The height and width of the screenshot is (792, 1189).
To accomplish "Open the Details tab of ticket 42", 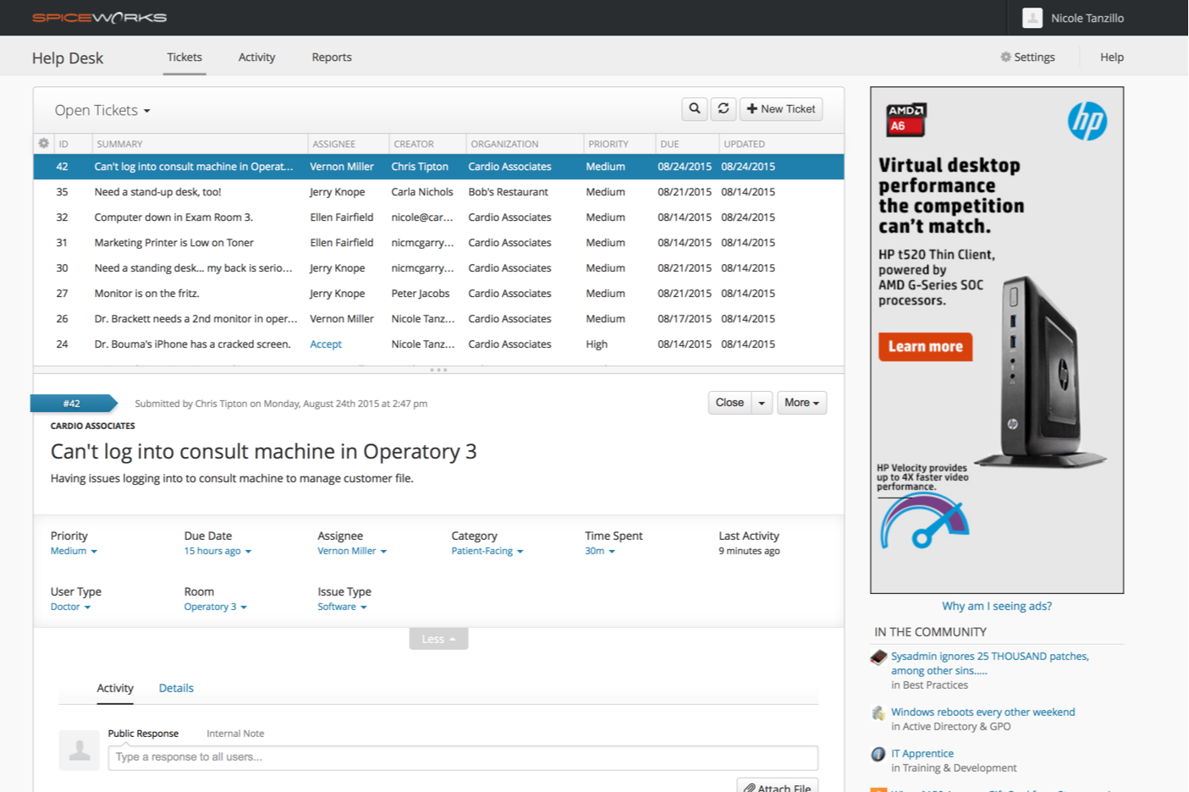I will click(176, 688).
